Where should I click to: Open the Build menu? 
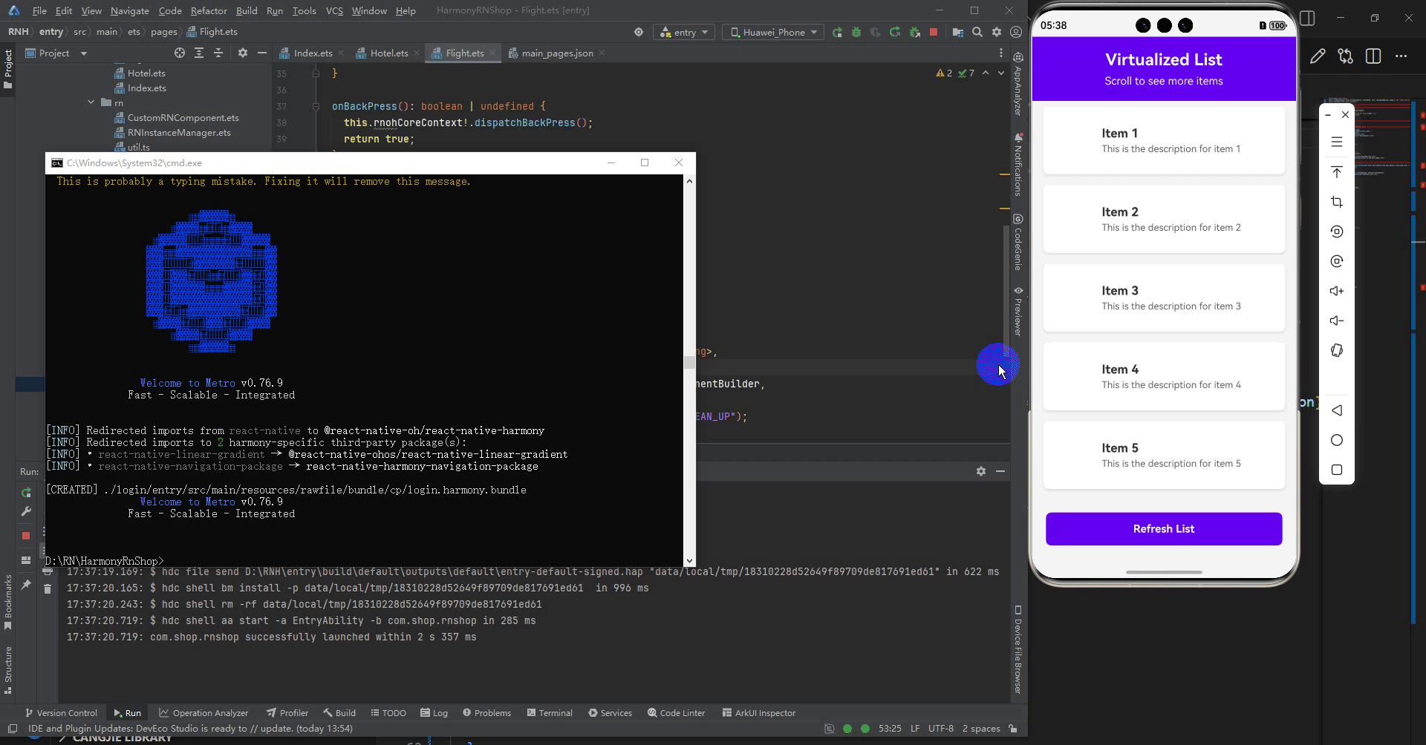tap(247, 10)
